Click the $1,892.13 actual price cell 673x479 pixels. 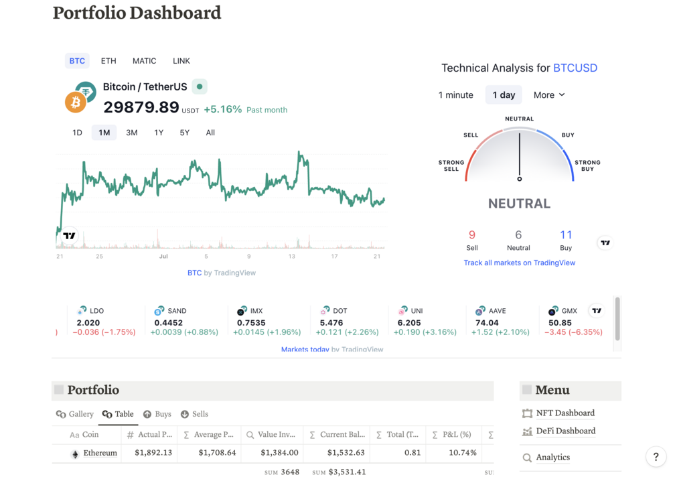tap(149, 454)
